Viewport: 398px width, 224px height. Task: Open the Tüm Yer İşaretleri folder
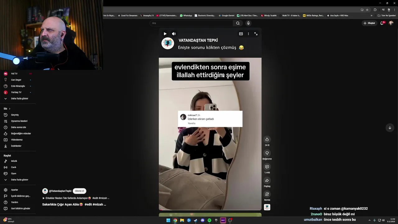[x=386, y=16]
